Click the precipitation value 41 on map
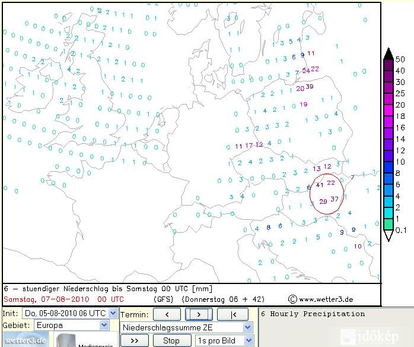Viewport: 414px width, 347px height. coord(320,185)
